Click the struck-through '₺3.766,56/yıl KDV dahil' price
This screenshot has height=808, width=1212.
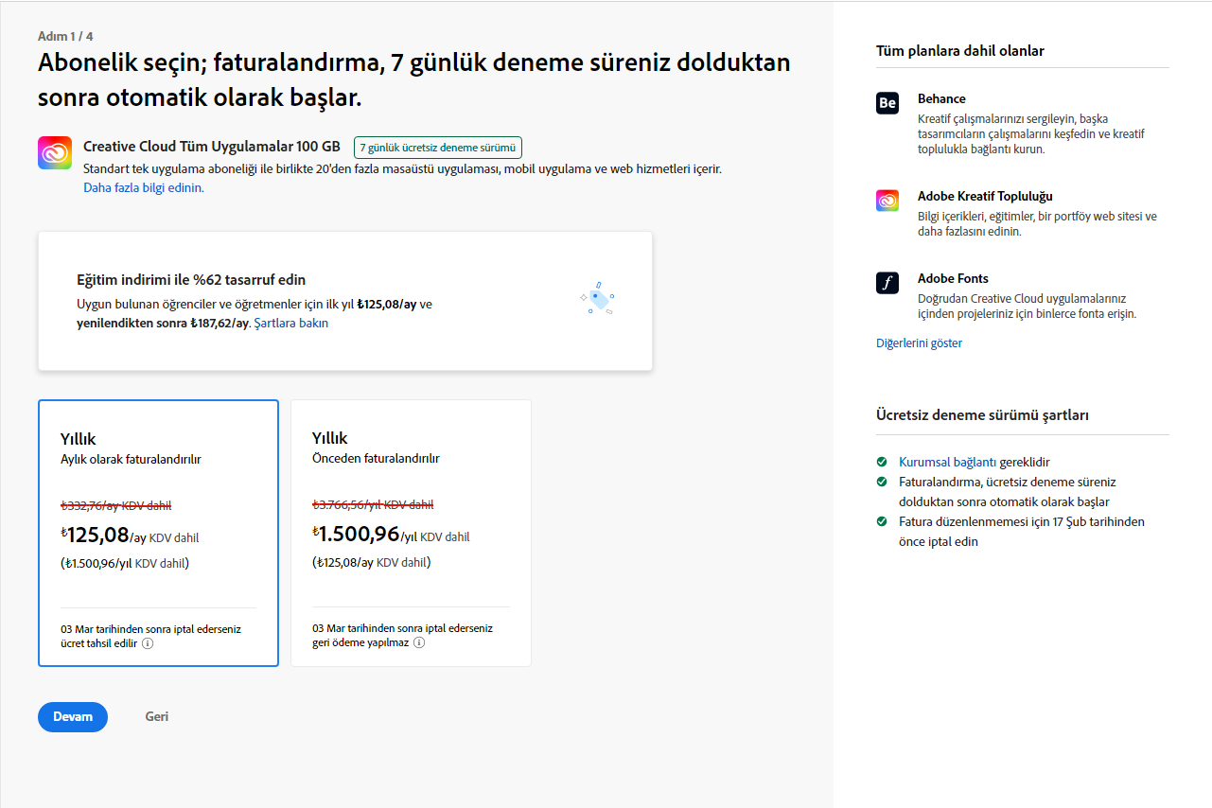[x=373, y=504]
